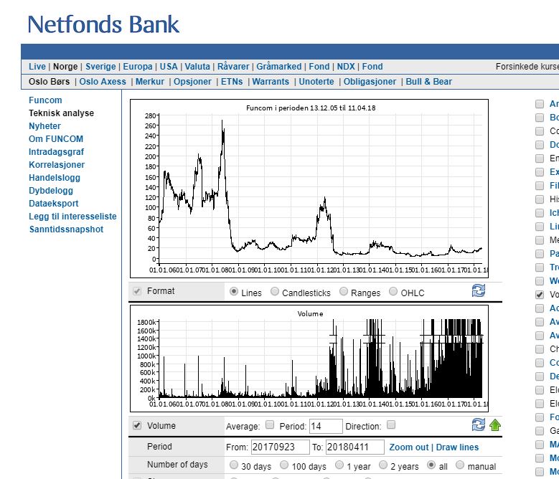Click the green up arrow in Volume row

(495, 425)
